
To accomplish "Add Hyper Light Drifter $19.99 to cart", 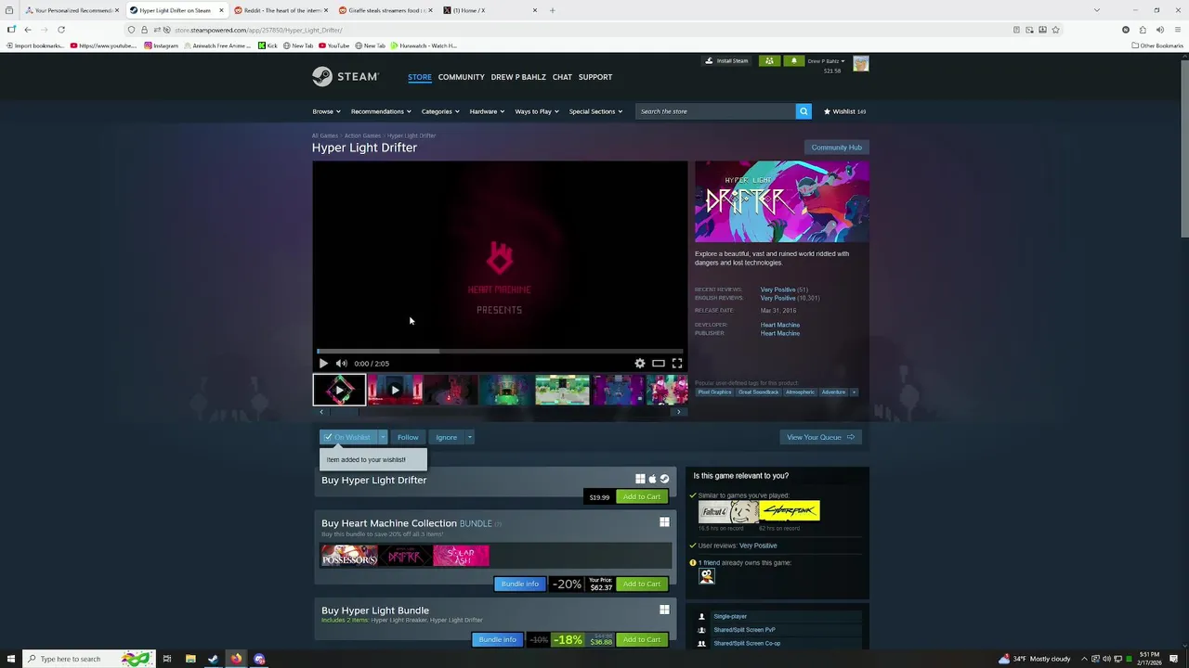I will 642,496.
